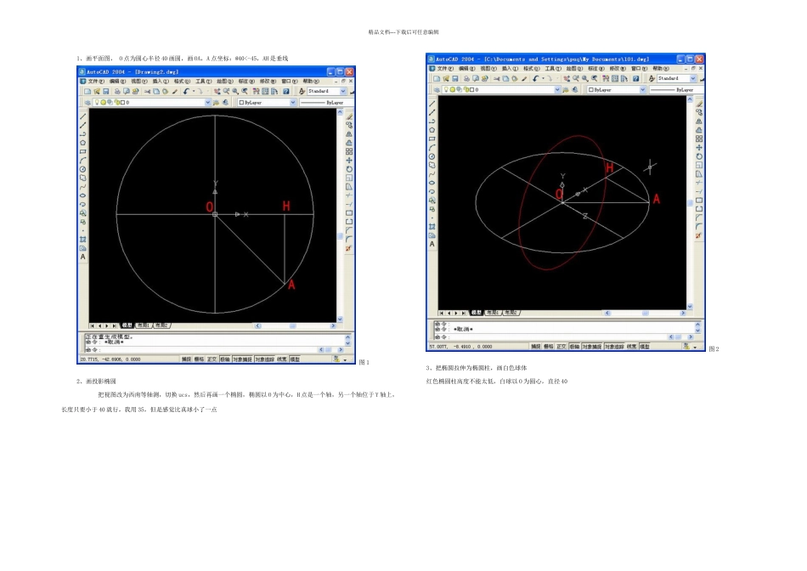
Task: Toggle 捕捉 (Snap) in 101.dwg status bar
Action: (535, 347)
